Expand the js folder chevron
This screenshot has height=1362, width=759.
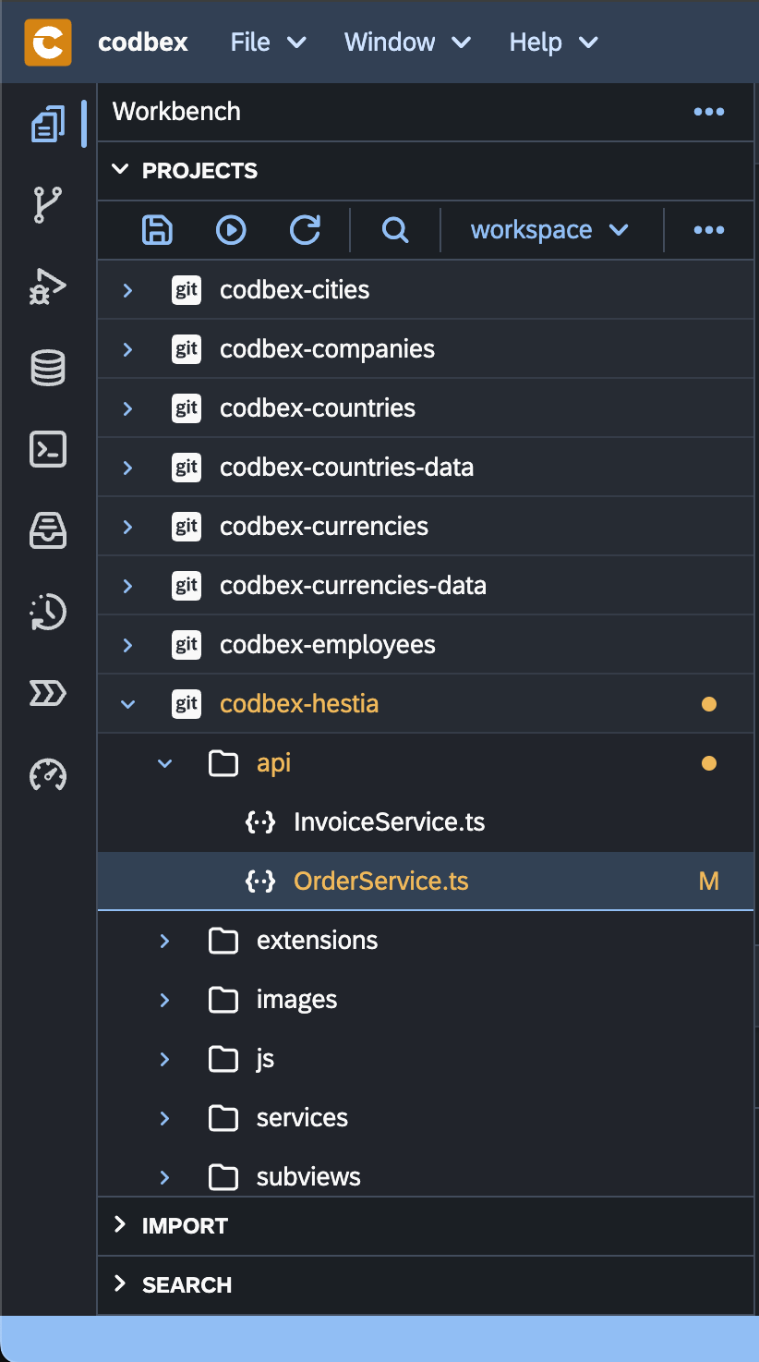(165, 1059)
